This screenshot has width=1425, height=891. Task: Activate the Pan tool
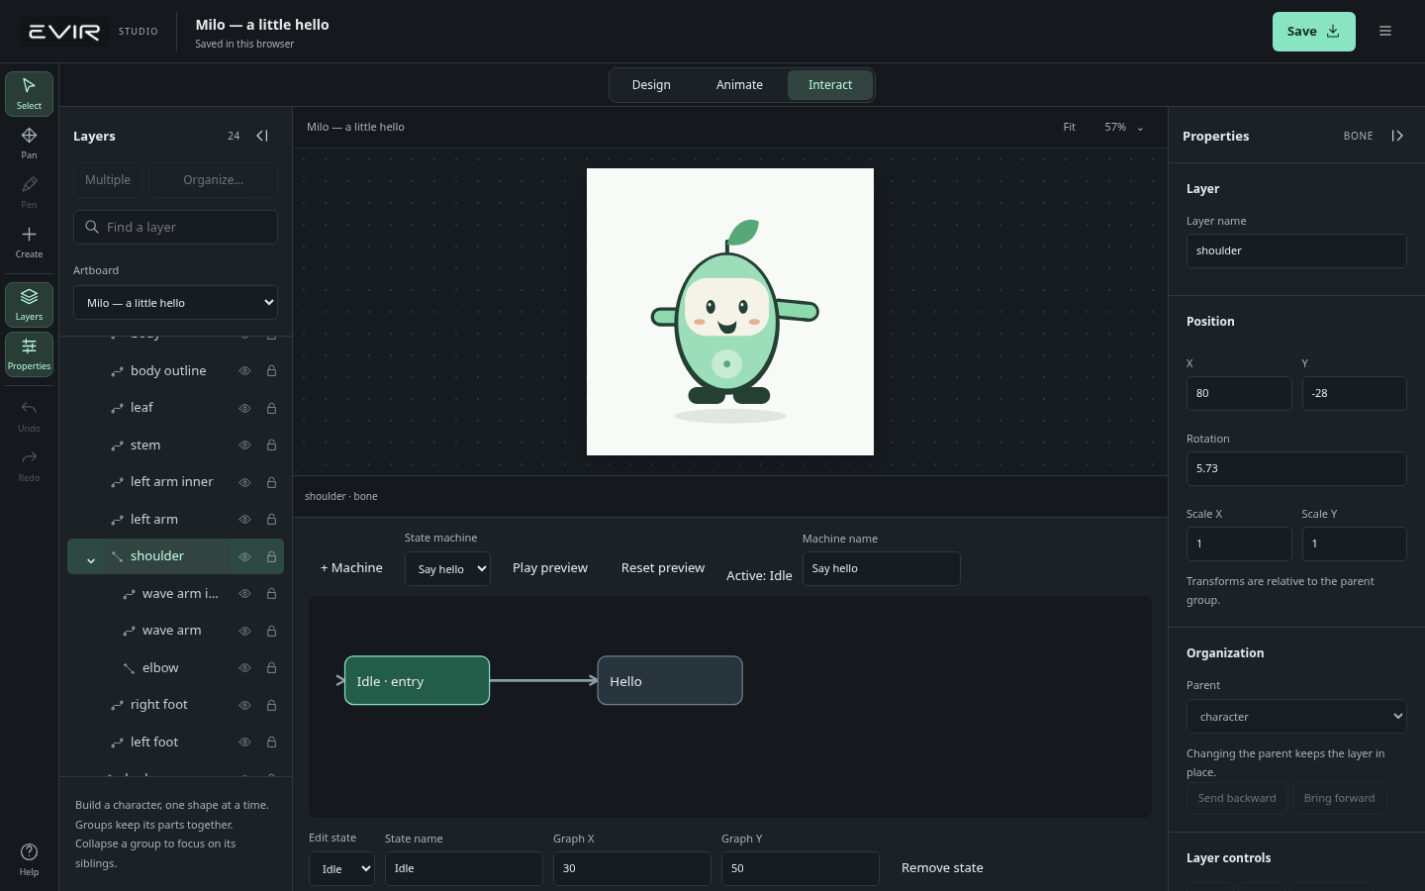point(29,144)
